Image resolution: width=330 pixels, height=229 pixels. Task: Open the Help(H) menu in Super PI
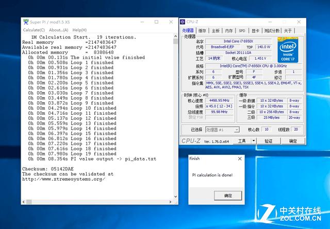pyautogui.click(x=79, y=30)
